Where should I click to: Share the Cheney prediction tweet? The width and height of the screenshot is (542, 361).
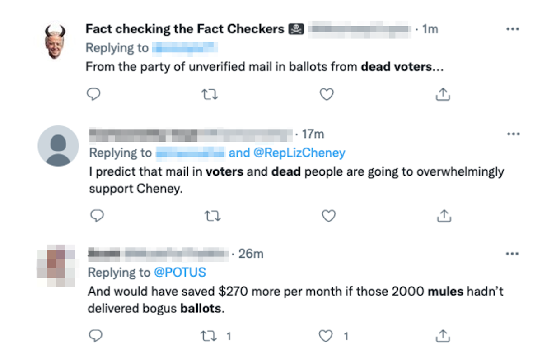[444, 216]
